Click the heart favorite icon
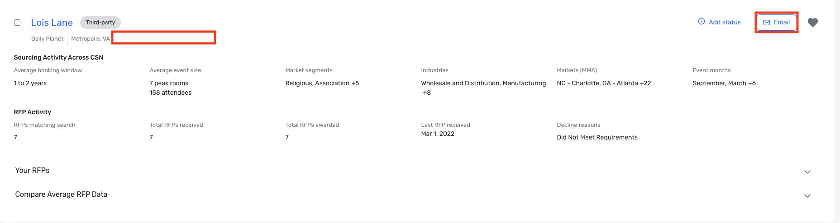840x223 pixels. (x=813, y=23)
